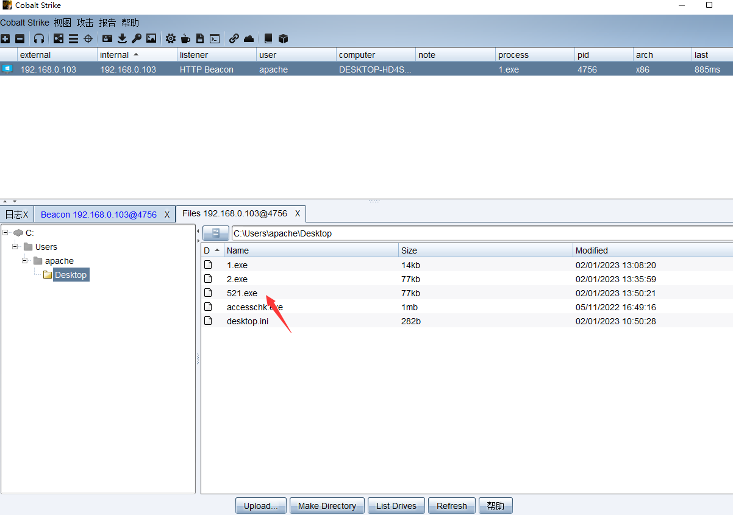Screen dimensions: 733x515
Task: Click the file icon beside desktop.ini
Action: pyautogui.click(x=208, y=321)
